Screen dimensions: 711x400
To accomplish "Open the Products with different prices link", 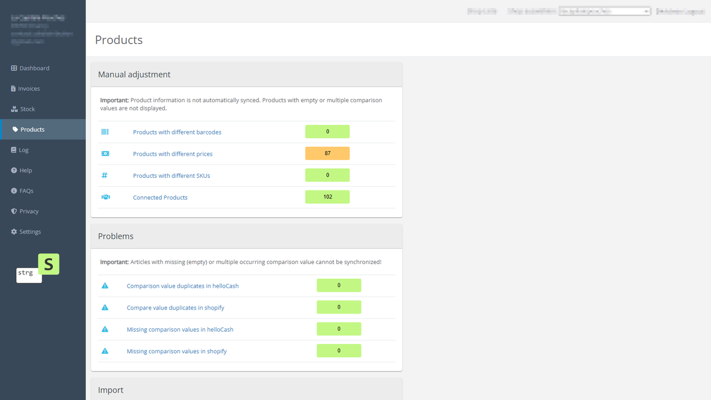I will [173, 153].
